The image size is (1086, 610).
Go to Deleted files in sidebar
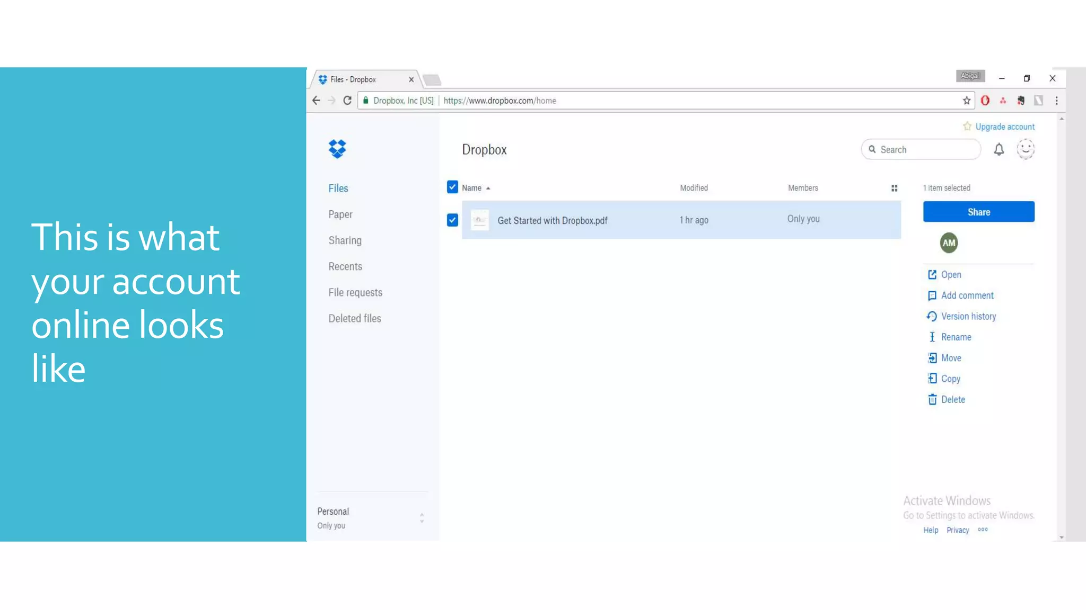click(354, 319)
